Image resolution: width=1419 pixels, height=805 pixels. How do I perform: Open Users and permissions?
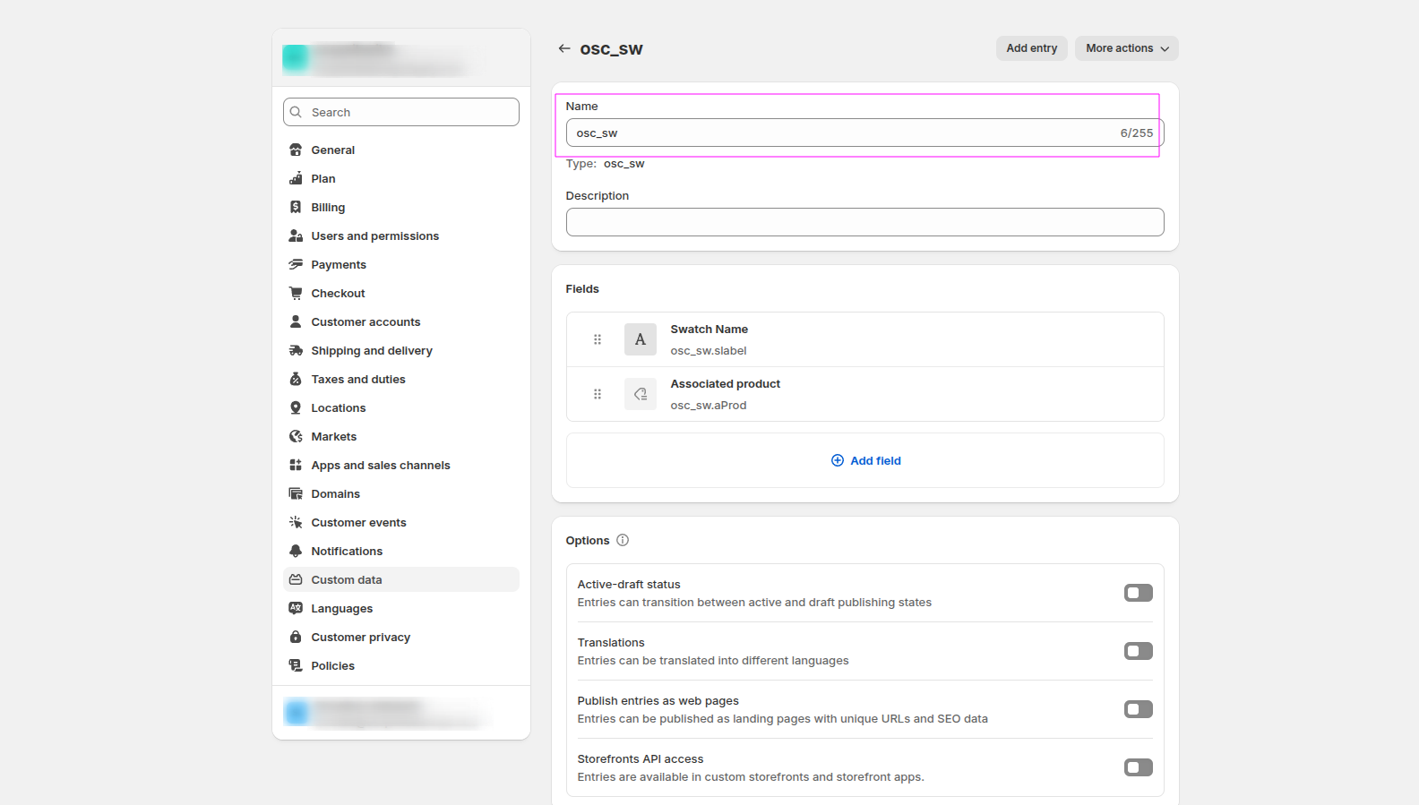401,236
